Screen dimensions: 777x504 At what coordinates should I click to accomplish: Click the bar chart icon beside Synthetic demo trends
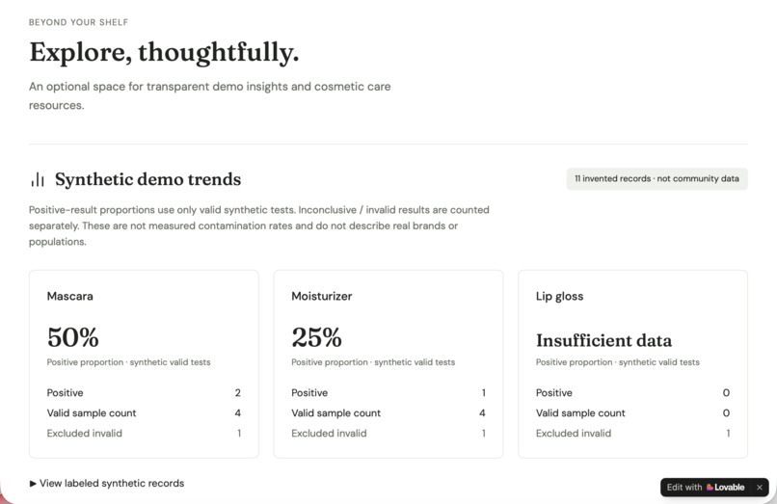(x=38, y=179)
